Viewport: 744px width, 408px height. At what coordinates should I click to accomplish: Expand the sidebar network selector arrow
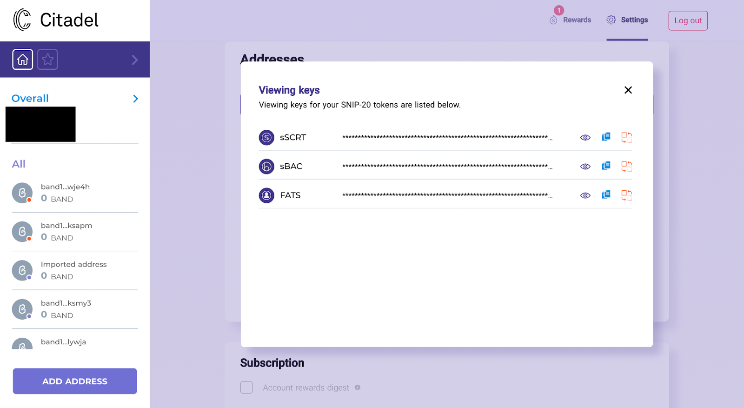point(135,60)
